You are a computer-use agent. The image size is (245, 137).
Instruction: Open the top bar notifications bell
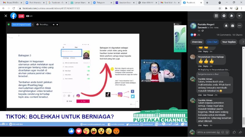click(x=232, y=16)
